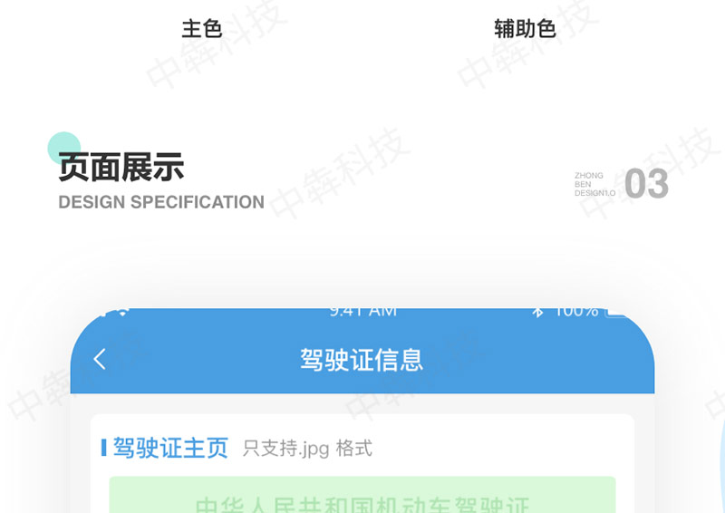
Task: Click the 辅助色 label
Action: click(525, 29)
